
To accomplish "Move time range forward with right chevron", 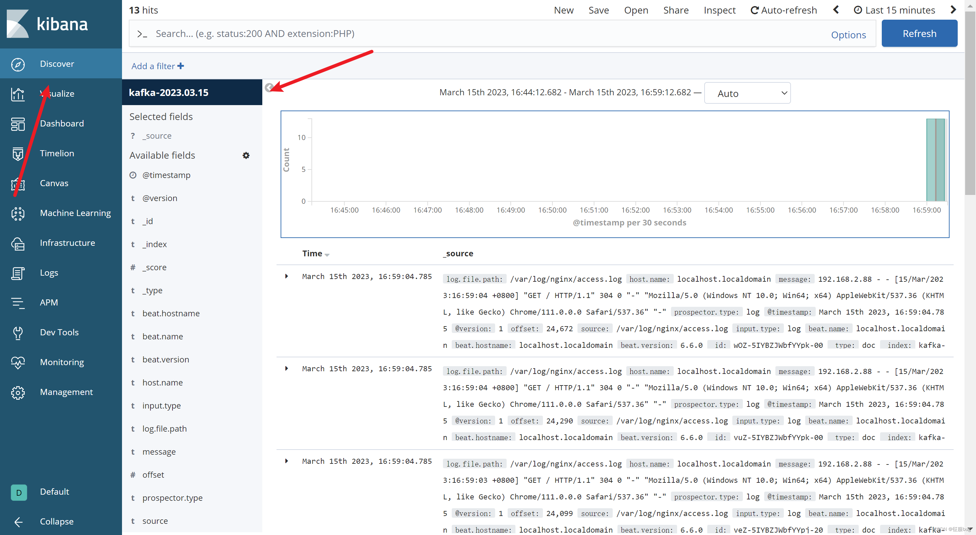I will (953, 10).
